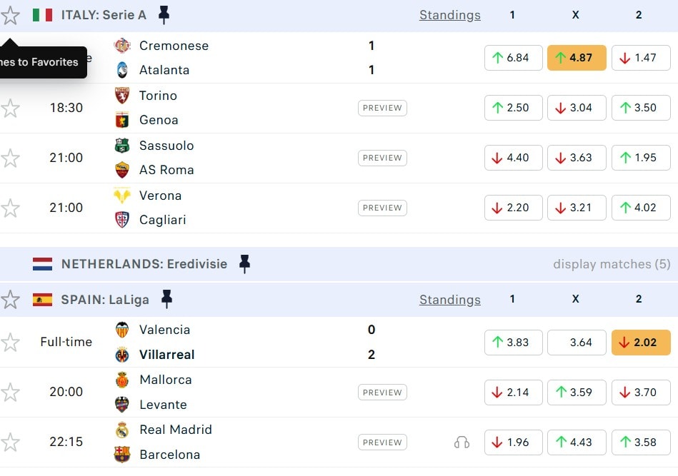This screenshot has height=476, width=678.
Task: Click the Villarreal team badge
Action: (122, 355)
